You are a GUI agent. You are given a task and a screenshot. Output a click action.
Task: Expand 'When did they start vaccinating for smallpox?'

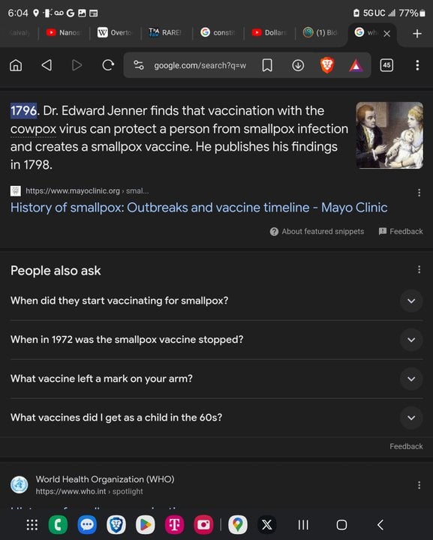216,301
